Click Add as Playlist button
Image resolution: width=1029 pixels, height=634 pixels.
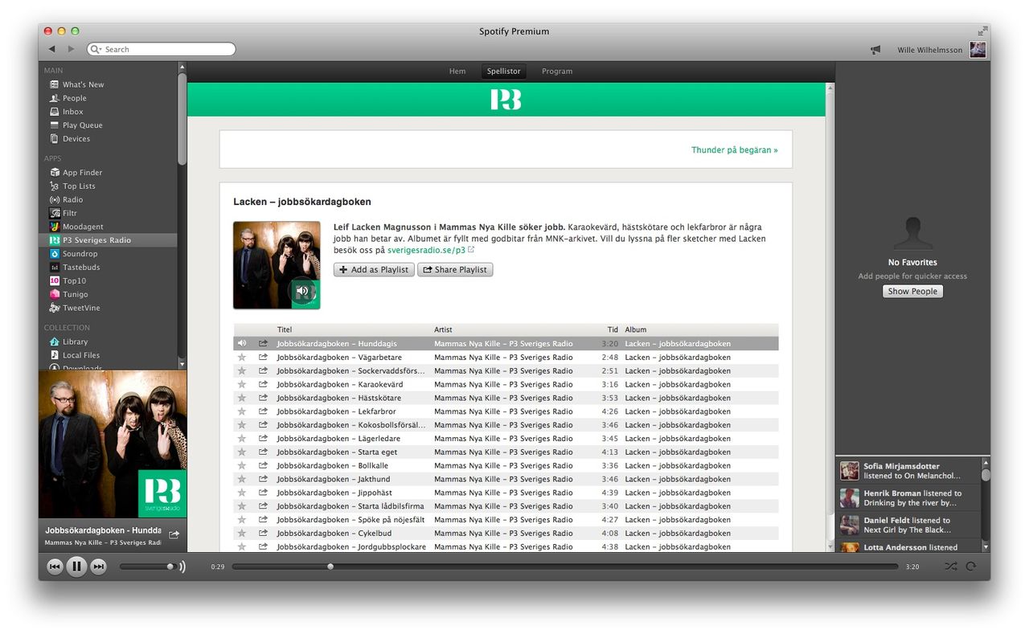pos(374,270)
